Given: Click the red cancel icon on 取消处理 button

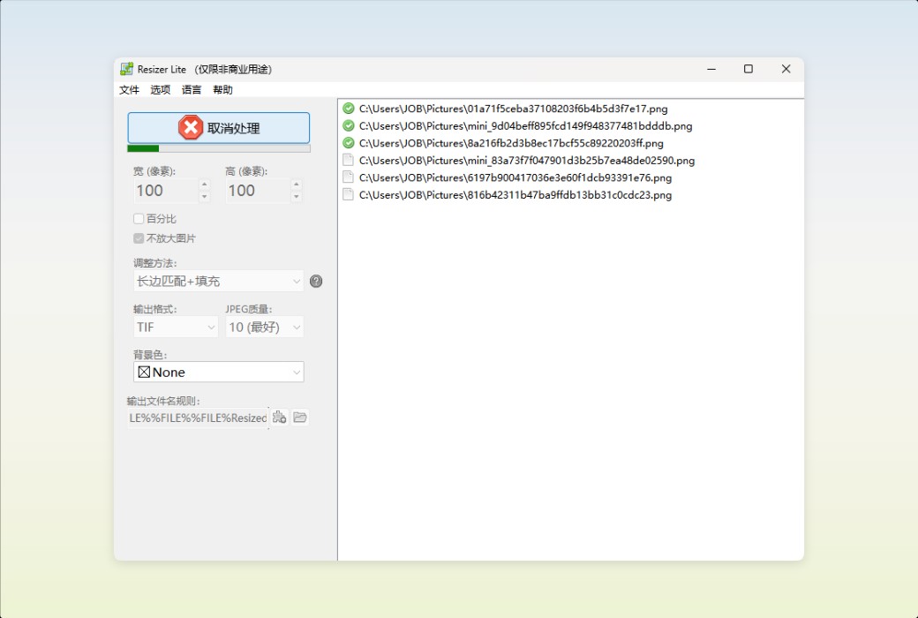Looking at the screenshot, I should (190, 127).
